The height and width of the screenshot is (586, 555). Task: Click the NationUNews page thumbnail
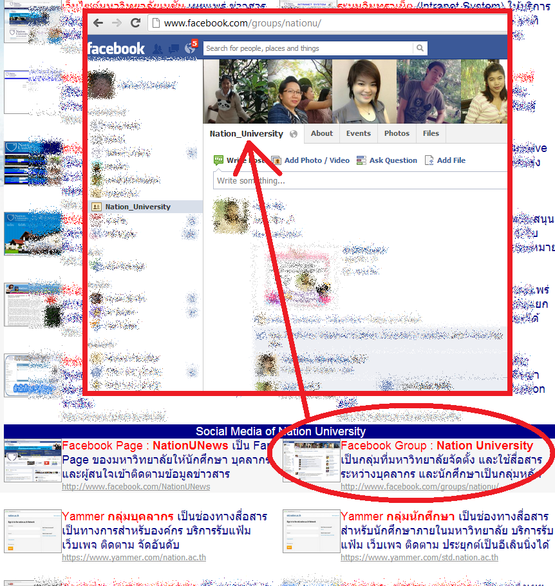click(33, 460)
